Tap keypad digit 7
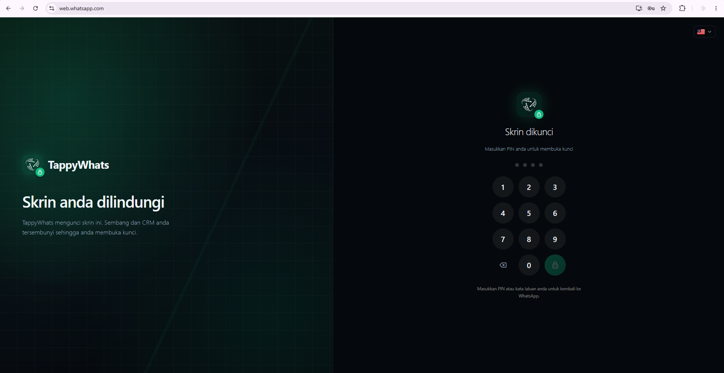The width and height of the screenshot is (724, 373). [x=503, y=239]
